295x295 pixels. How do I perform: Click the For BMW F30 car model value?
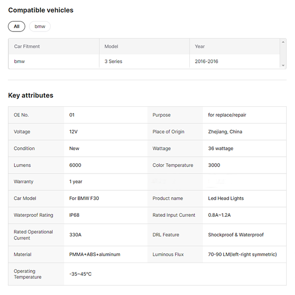point(84,199)
